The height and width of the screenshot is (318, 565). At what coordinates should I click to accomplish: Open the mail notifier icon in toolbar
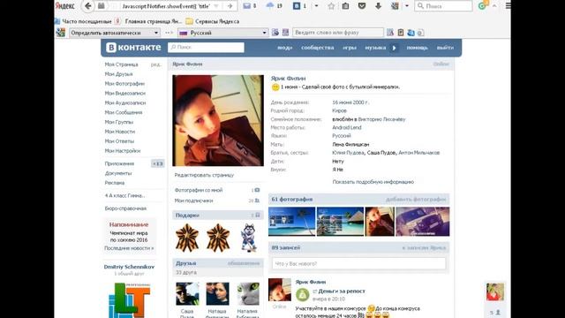tap(247, 6)
